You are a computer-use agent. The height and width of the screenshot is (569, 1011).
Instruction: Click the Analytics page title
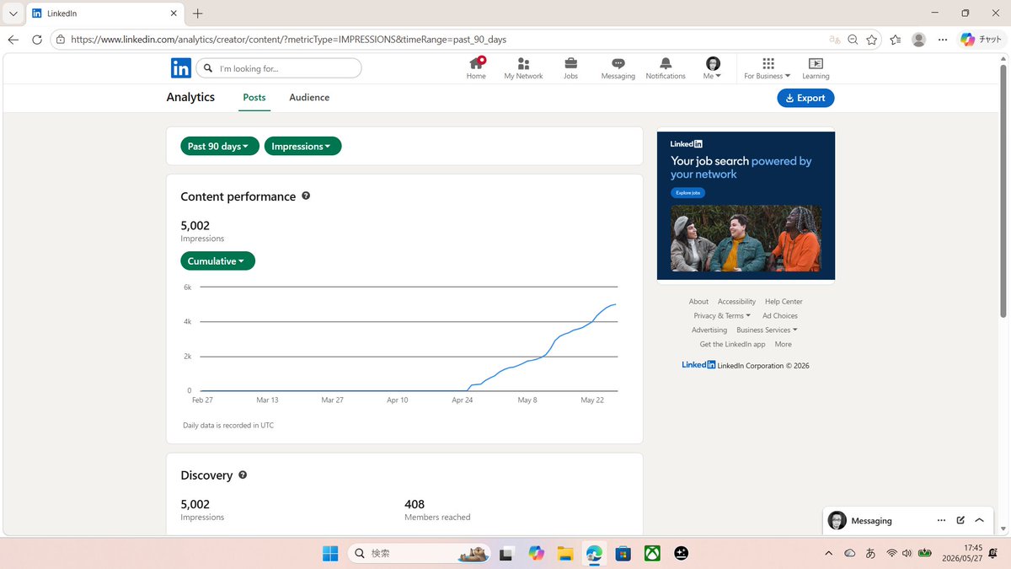point(190,97)
